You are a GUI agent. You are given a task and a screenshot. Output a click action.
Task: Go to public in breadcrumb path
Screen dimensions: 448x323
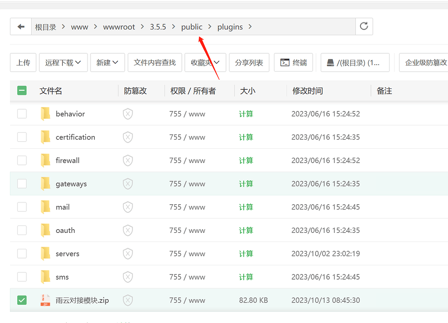click(x=192, y=27)
